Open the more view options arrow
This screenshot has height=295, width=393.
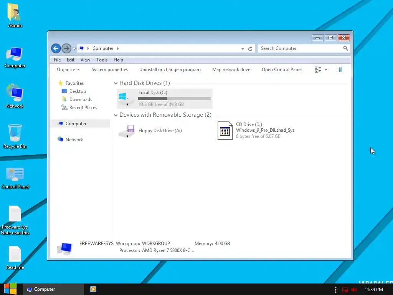click(326, 70)
